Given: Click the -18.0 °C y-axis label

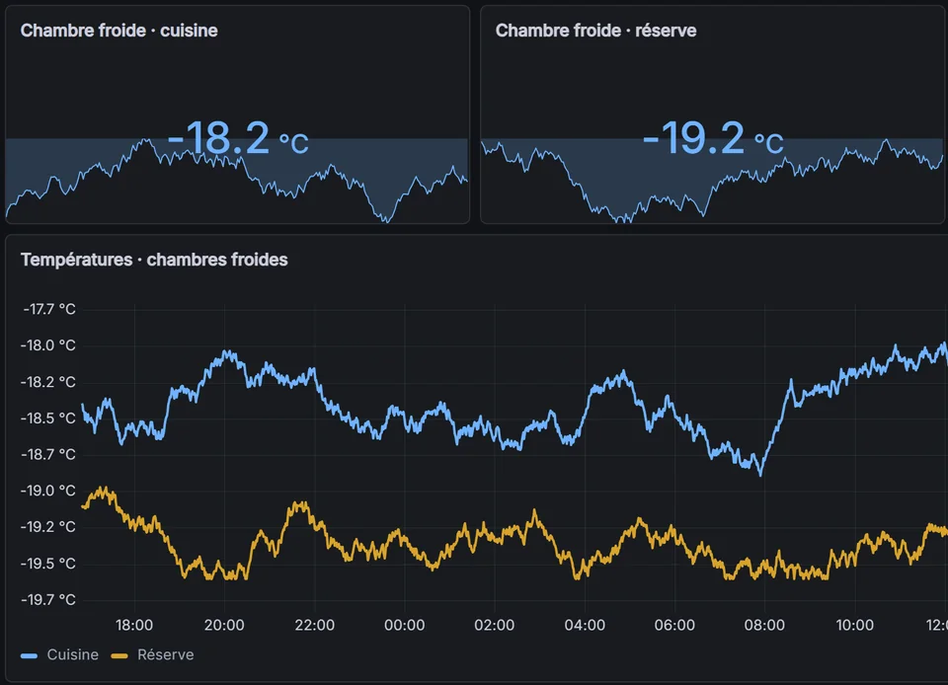Looking at the screenshot, I should [x=48, y=345].
